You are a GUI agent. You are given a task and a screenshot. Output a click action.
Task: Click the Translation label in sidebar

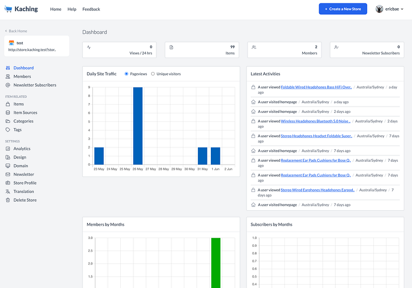(24, 192)
